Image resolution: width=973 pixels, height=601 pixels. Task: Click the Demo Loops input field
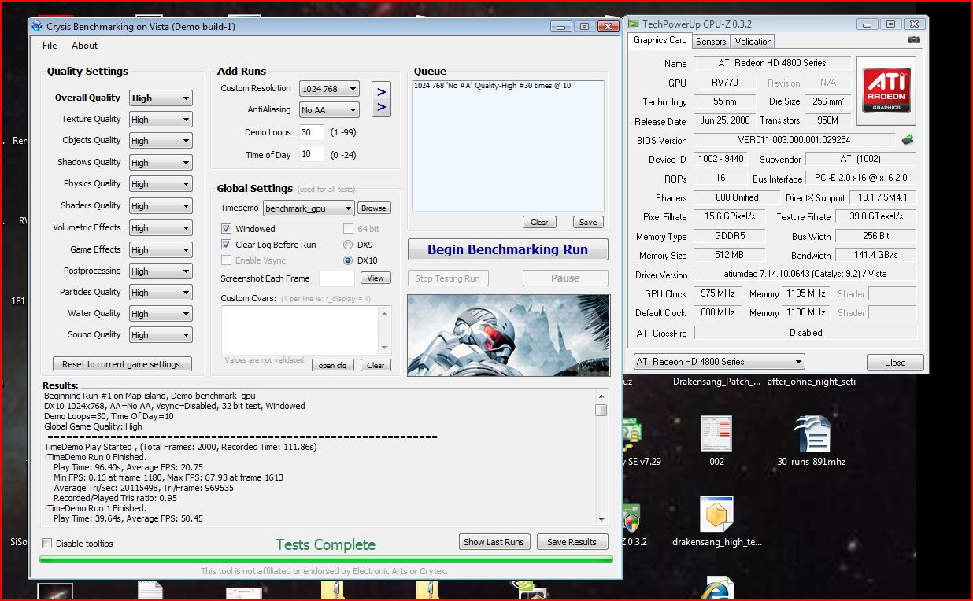point(312,132)
